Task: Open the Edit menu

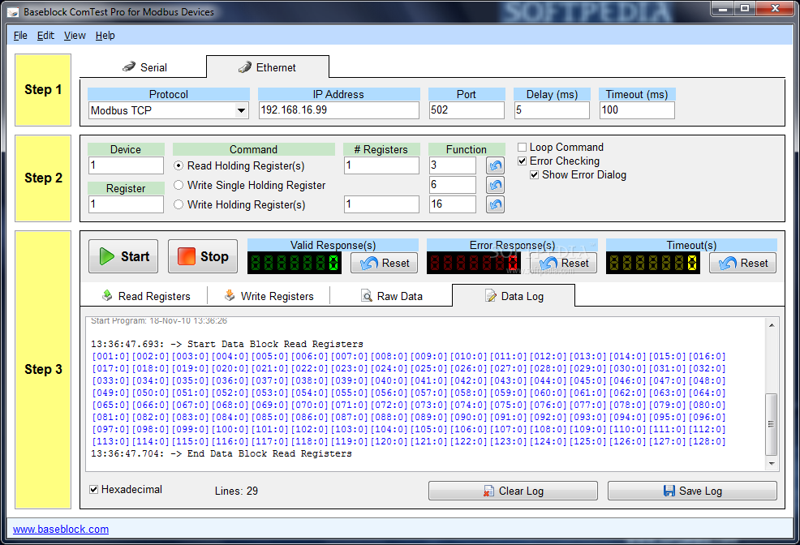Action: click(45, 36)
